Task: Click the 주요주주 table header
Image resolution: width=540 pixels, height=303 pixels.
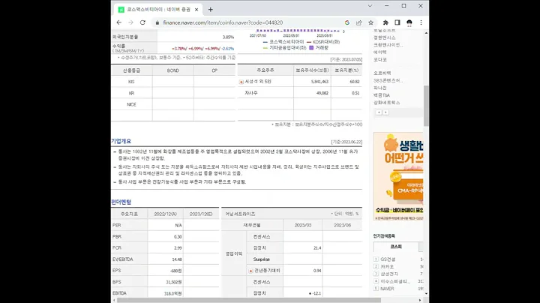Action: coord(265,70)
